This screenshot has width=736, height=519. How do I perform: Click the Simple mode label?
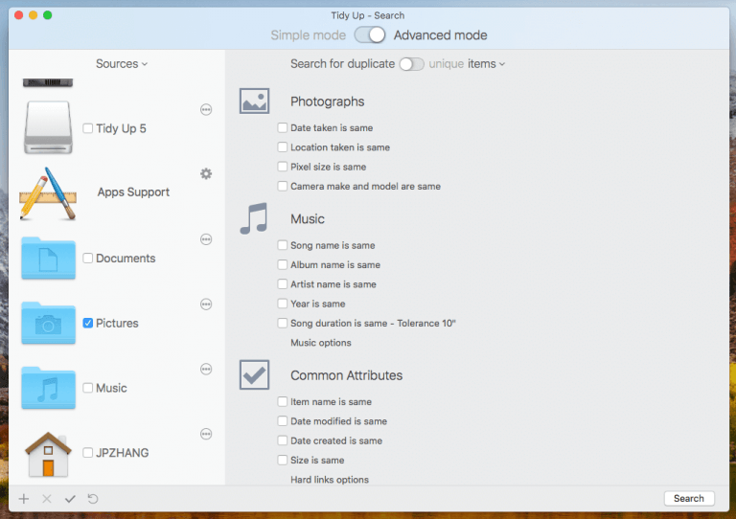[308, 35]
